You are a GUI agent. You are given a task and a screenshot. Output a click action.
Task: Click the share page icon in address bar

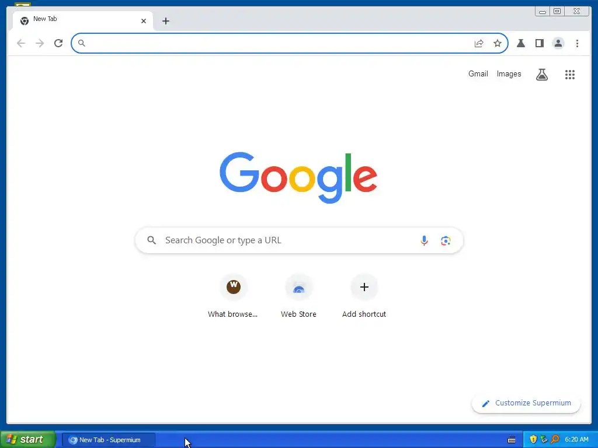coord(479,43)
